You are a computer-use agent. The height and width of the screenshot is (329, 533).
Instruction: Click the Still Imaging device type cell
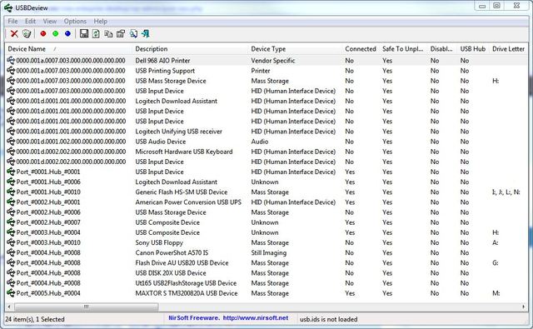269,253
